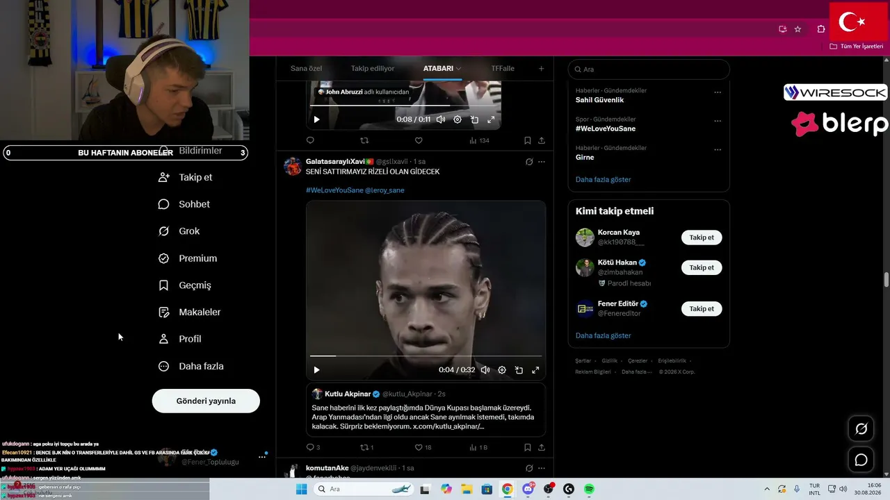
Task: View analytics of the post with 1 B views
Action: (478, 448)
